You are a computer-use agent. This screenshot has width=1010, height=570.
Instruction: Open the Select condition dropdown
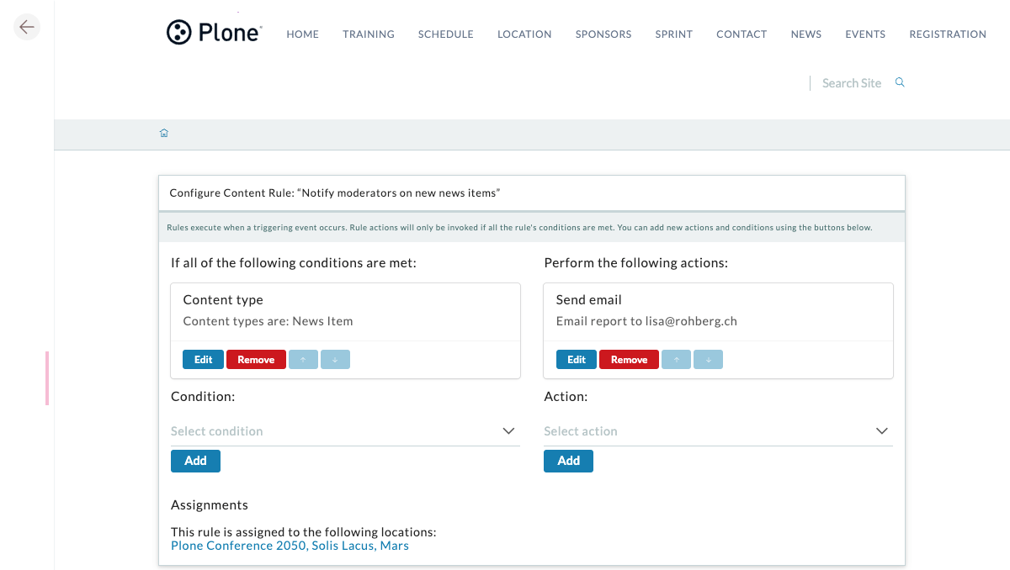click(x=345, y=431)
